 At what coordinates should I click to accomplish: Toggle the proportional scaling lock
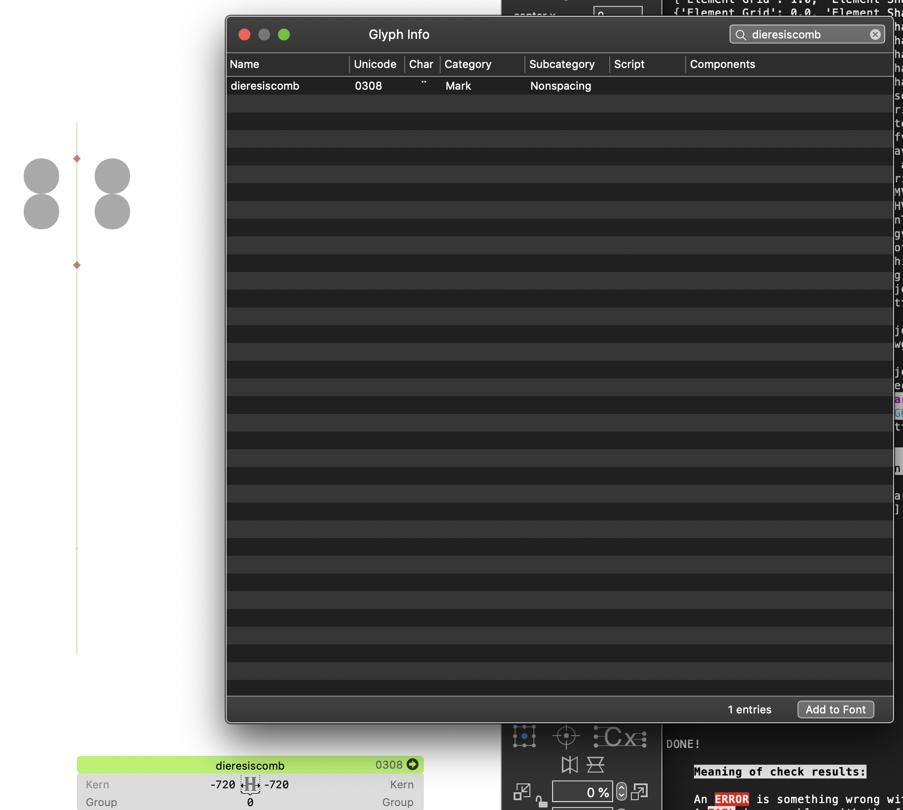coord(542,802)
